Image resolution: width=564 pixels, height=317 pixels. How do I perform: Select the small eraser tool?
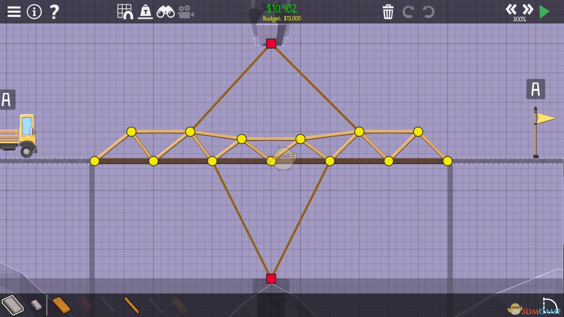[x=36, y=305]
